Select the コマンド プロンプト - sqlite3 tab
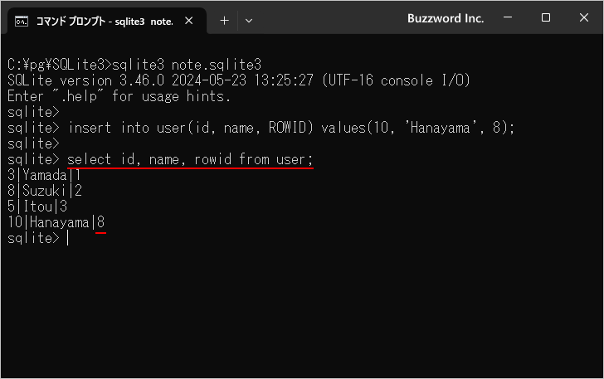The height and width of the screenshot is (379, 604). pos(105,22)
